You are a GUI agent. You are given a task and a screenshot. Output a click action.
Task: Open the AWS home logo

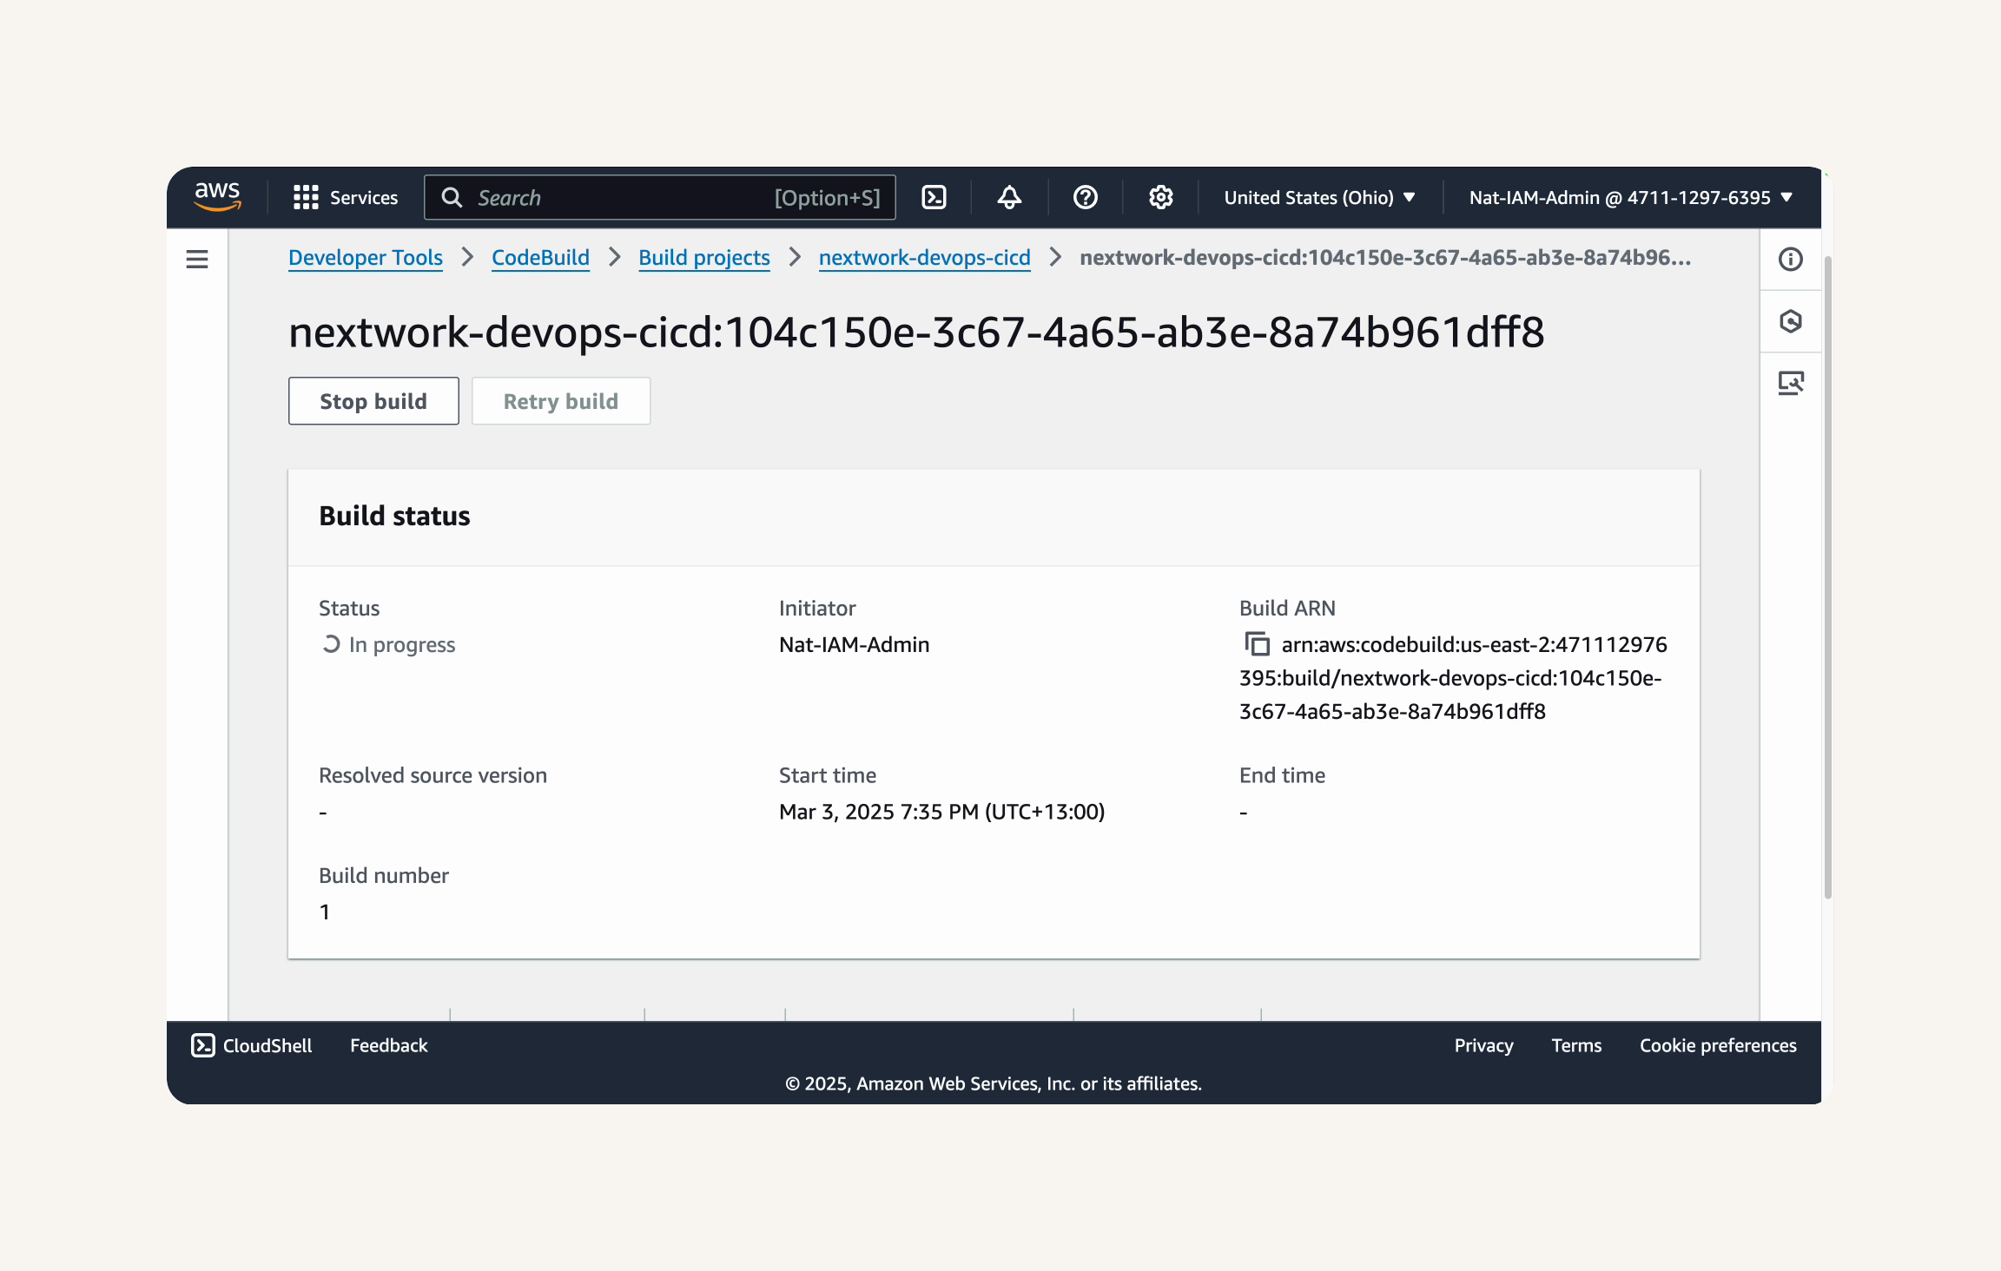217,197
